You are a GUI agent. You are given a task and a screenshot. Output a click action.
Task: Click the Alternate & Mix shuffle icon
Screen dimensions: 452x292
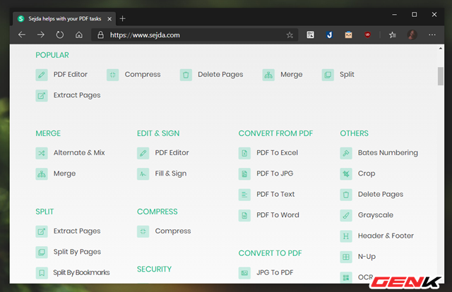point(42,153)
